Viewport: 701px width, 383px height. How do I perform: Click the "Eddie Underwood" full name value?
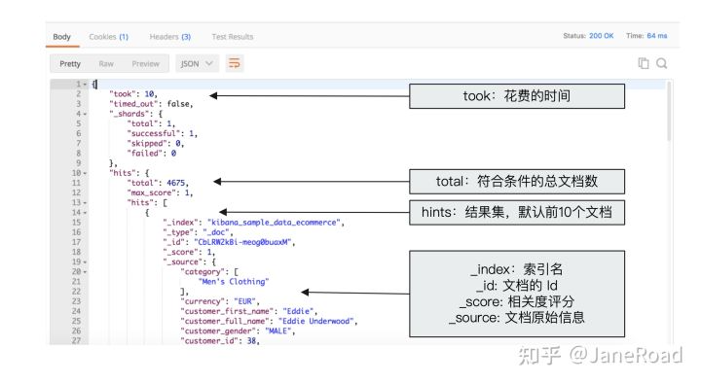coord(316,321)
